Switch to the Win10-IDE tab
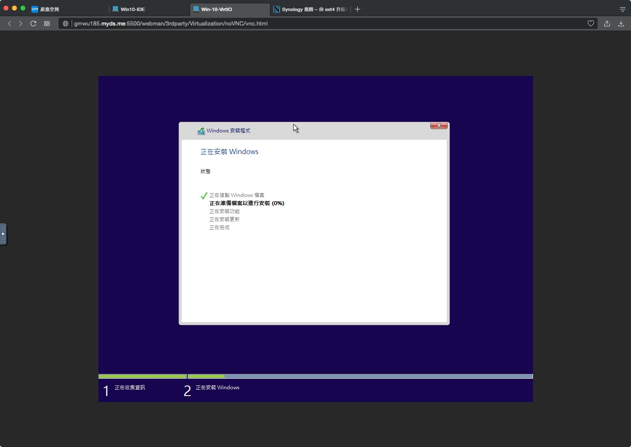This screenshot has height=447, width=631. point(149,9)
